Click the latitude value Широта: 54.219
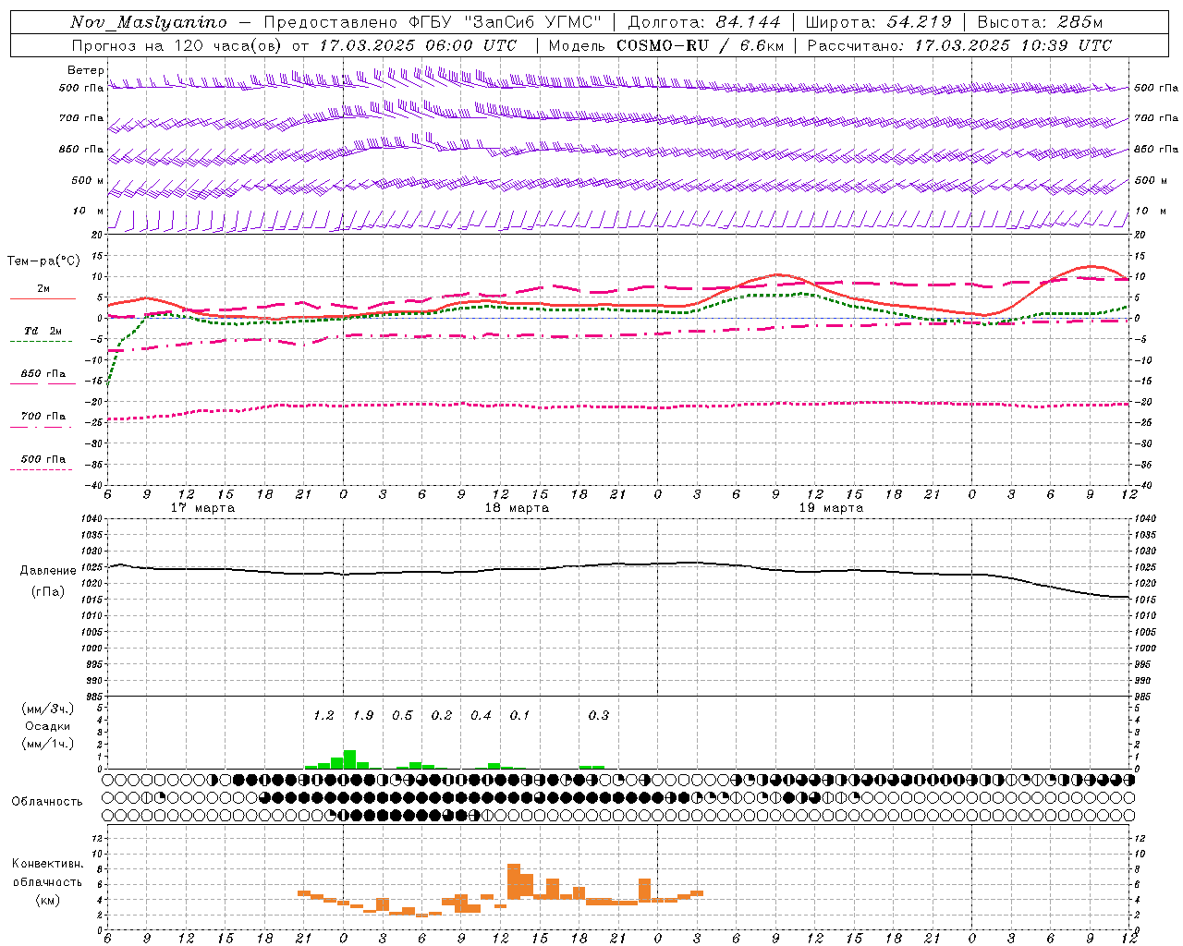This screenshot has height=946, width=1183. click(x=879, y=22)
